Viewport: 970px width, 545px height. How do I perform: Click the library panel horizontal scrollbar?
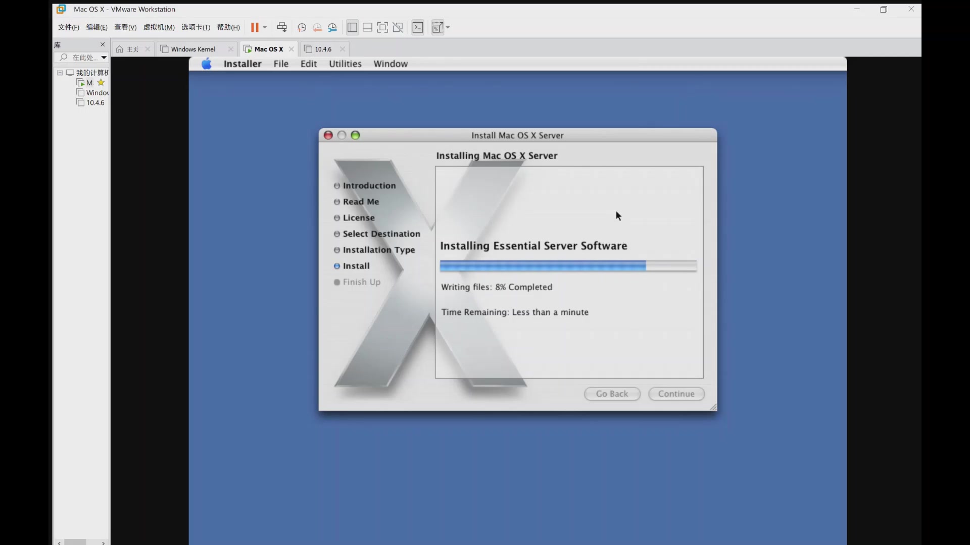click(x=75, y=542)
